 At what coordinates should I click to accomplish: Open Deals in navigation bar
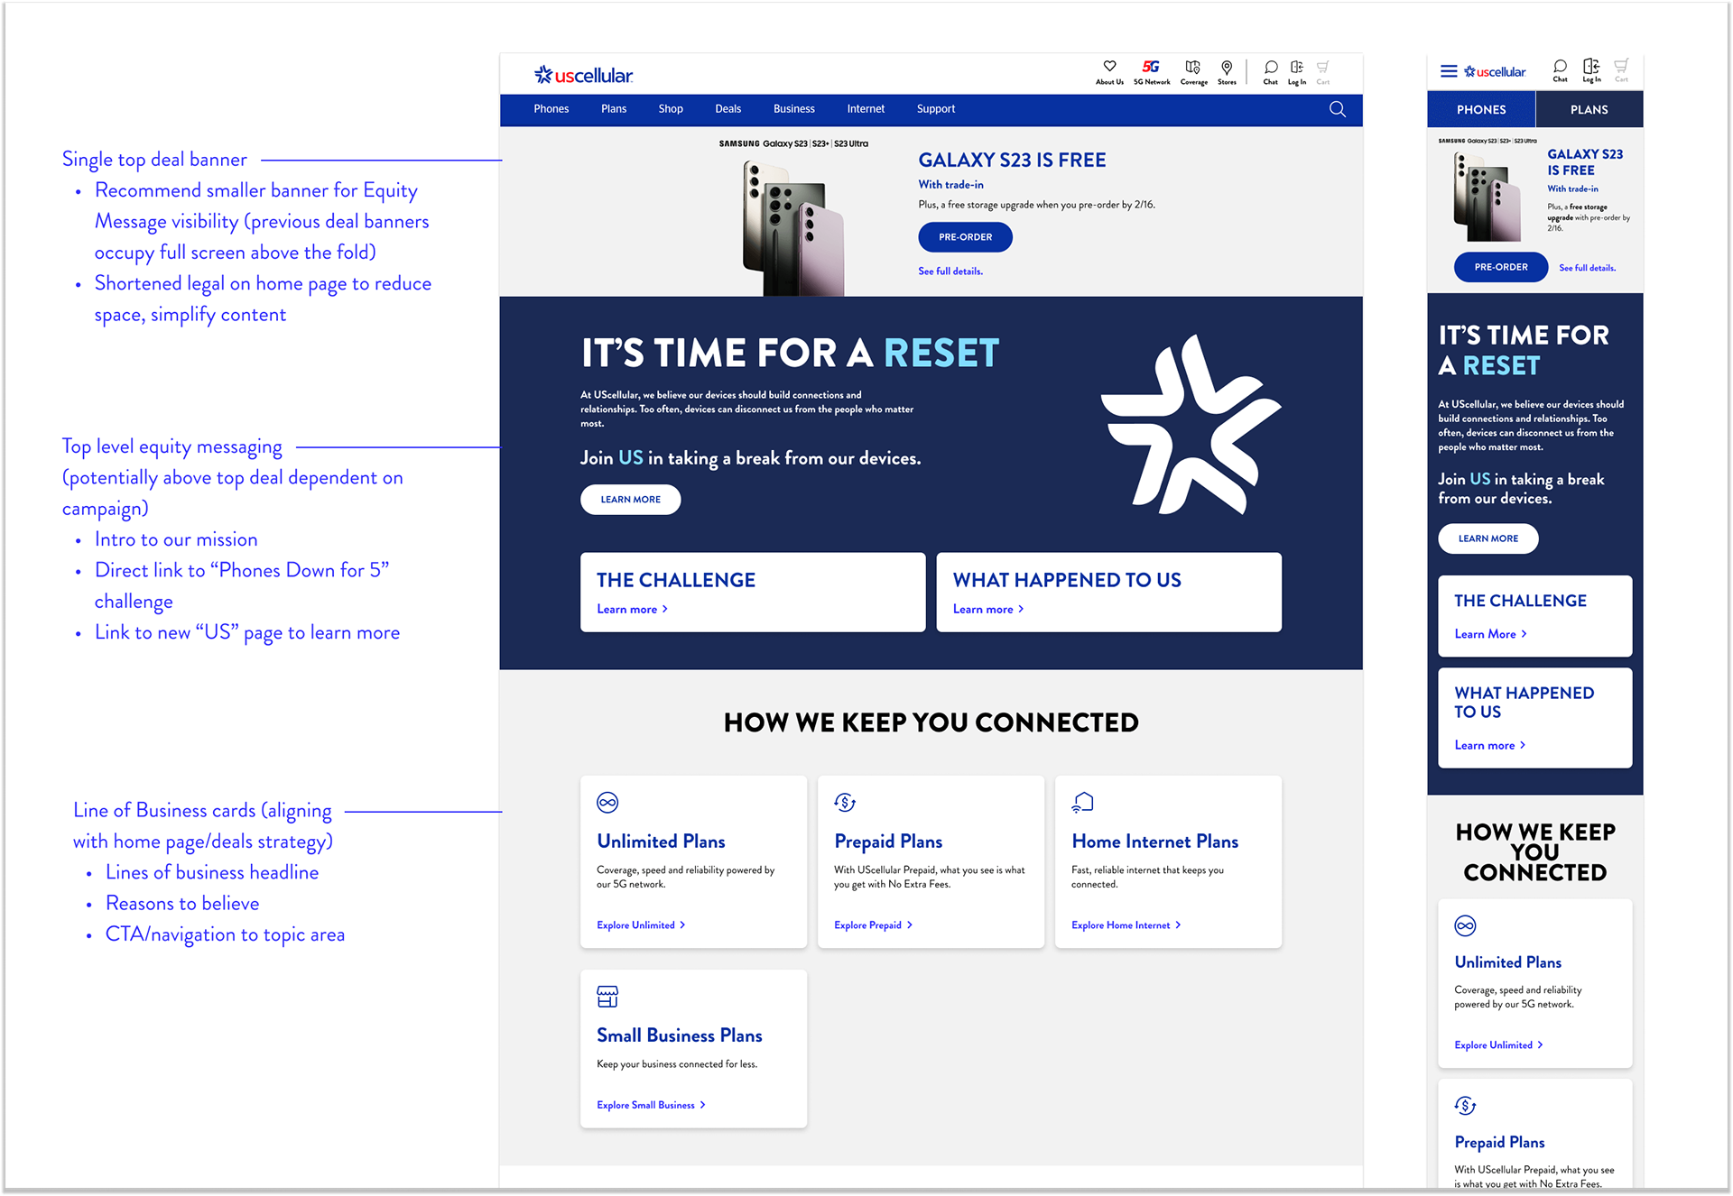point(728,109)
